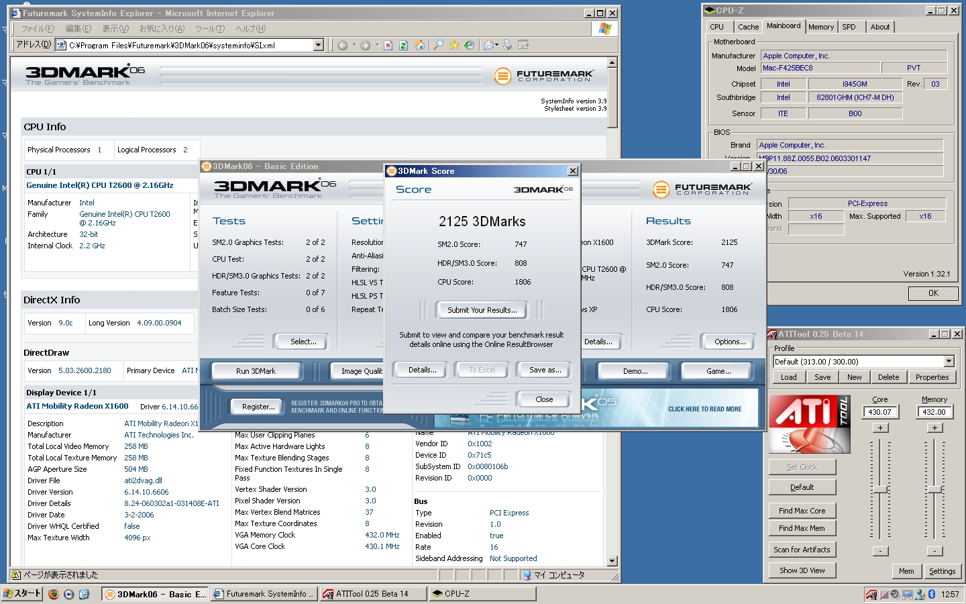The height and width of the screenshot is (604, 966).
Task: Expand the ATITool Profile dropdown
Action: click(x=949, y=362)
